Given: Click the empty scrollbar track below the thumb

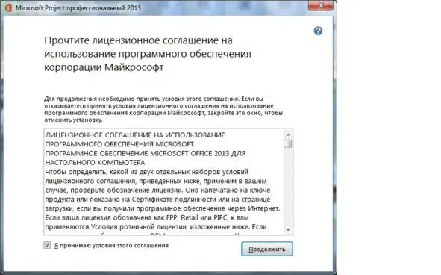Looking at the screenshot, I should (288, 188).
